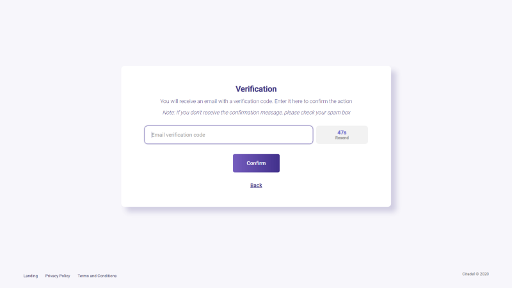Go back via the Back link

point(256,186)
